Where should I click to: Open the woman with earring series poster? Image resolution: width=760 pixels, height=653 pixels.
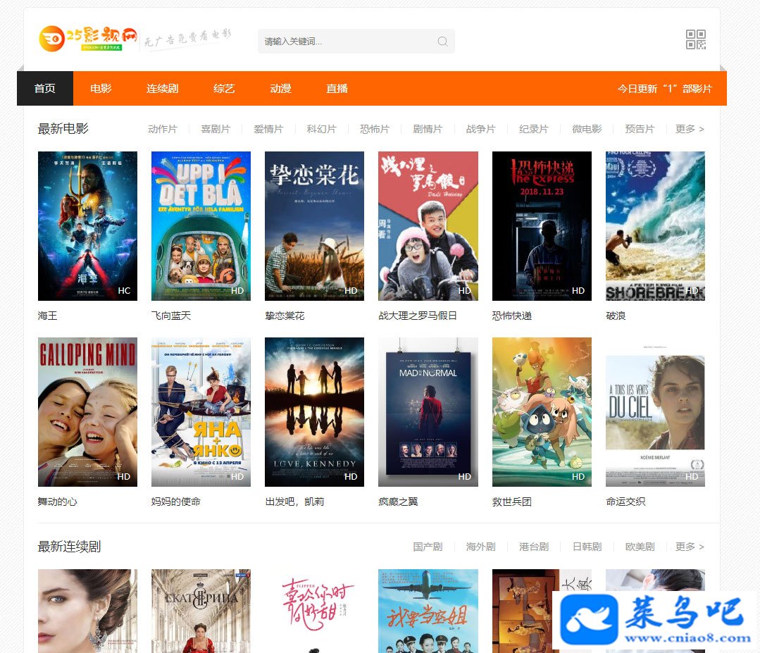point(88,611)
